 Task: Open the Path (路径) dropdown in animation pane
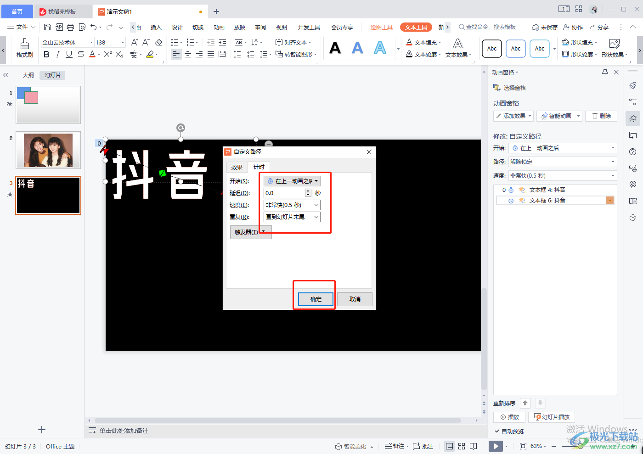[x=563, y=162]
